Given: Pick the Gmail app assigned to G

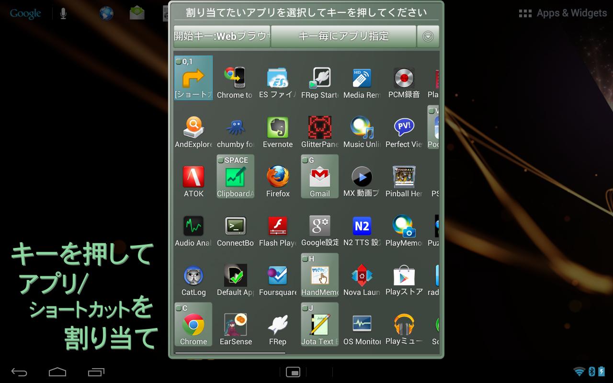Looking at the screenshot, I should [x=320, y=177].
